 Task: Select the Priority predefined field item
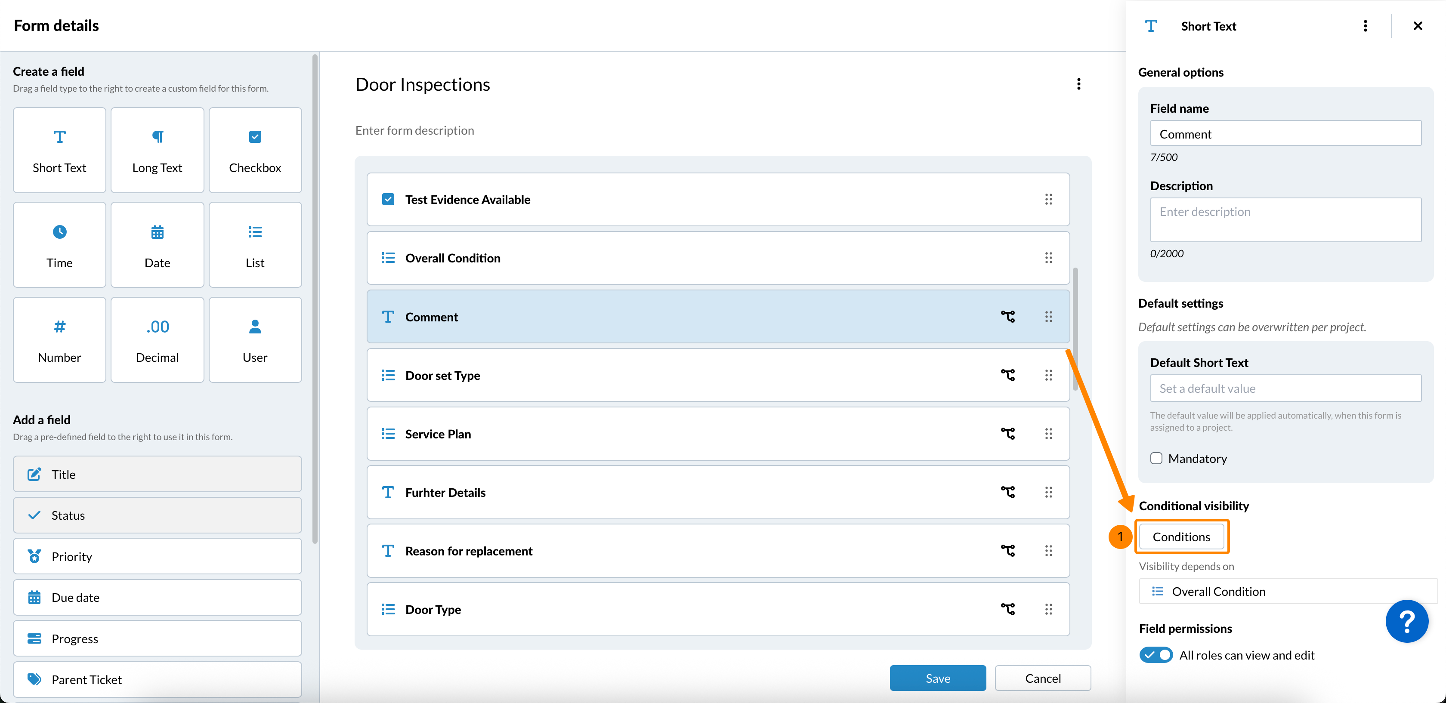pyautogui.click(x=157, y=556)
